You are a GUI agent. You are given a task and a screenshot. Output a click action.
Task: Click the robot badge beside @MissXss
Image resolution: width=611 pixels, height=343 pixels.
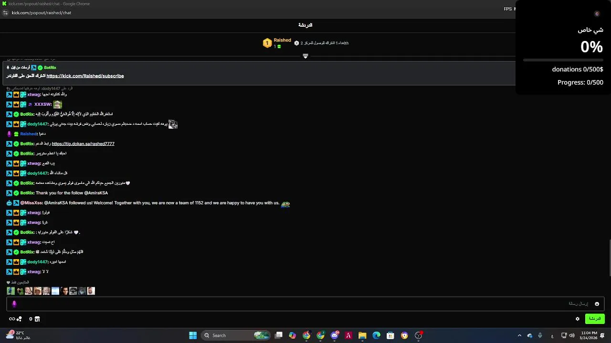coord(9,203)
